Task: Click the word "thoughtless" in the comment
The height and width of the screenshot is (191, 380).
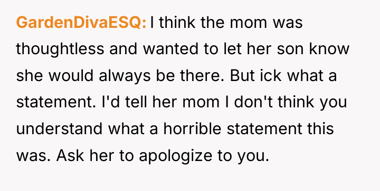Action: [60, 49]
